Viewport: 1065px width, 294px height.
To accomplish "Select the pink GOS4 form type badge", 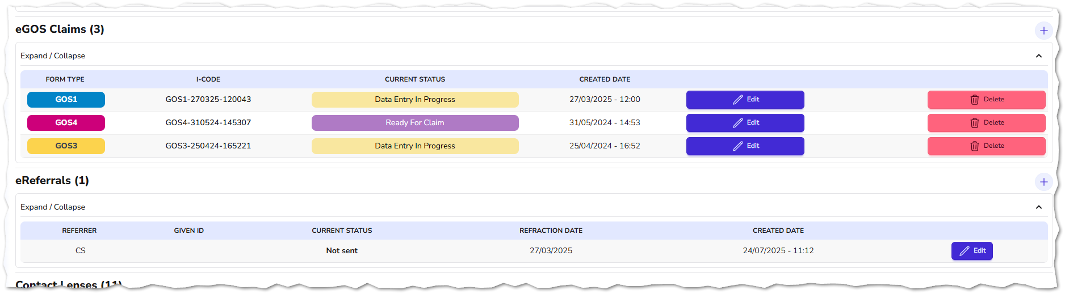I will click(66, 123).
